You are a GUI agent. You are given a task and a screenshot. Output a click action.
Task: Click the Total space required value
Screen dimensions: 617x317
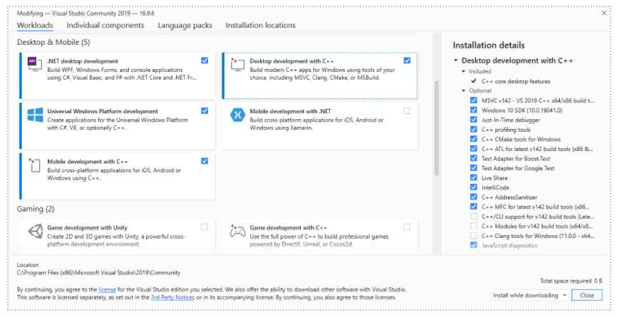(x=598, y=281)
